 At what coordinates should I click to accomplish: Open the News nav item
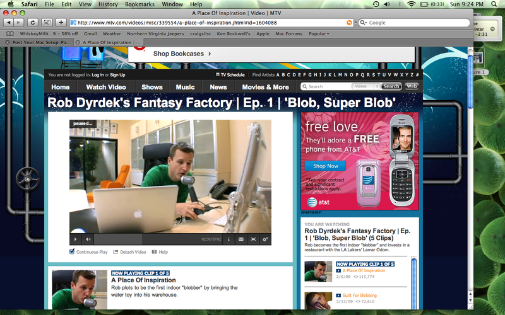click(218, 87)
